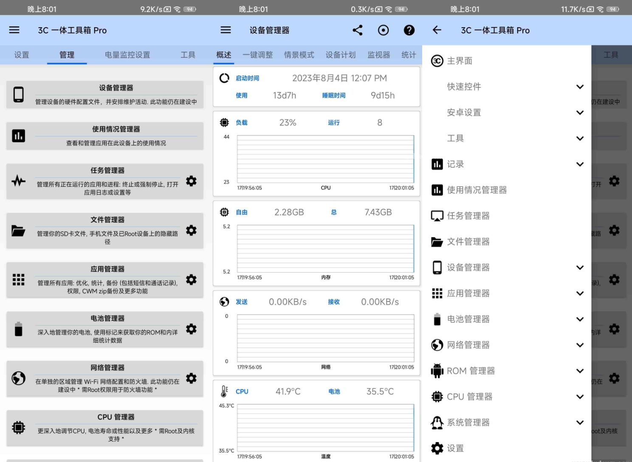This screenshot has height=462, width=632.
Task: Expand ROM 管理器 chevron in the drawer
Action: [x=580, y=371]
